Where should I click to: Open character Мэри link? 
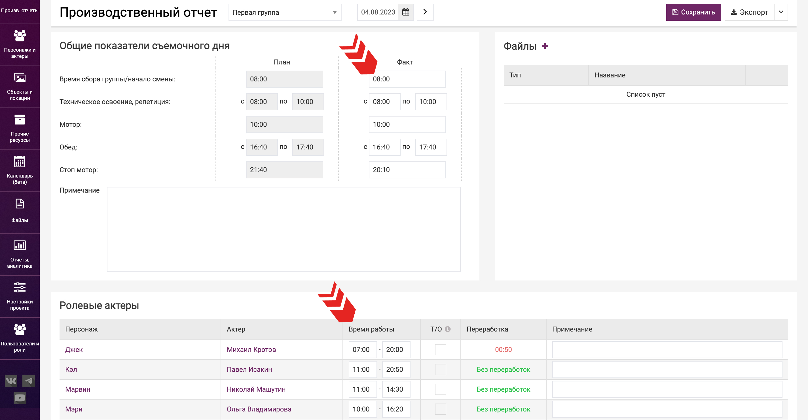pos(74,409)
